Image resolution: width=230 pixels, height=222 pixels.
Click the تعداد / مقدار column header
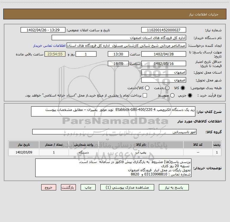point(54,145)
